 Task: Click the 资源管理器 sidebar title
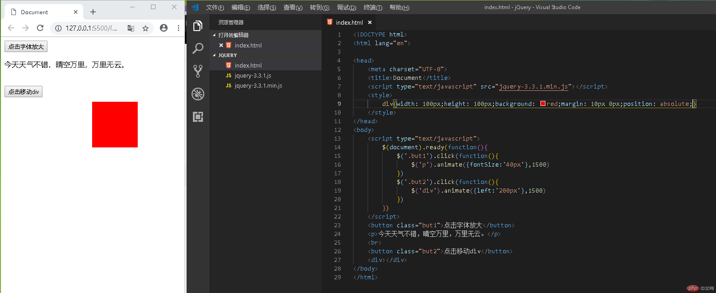231,22
